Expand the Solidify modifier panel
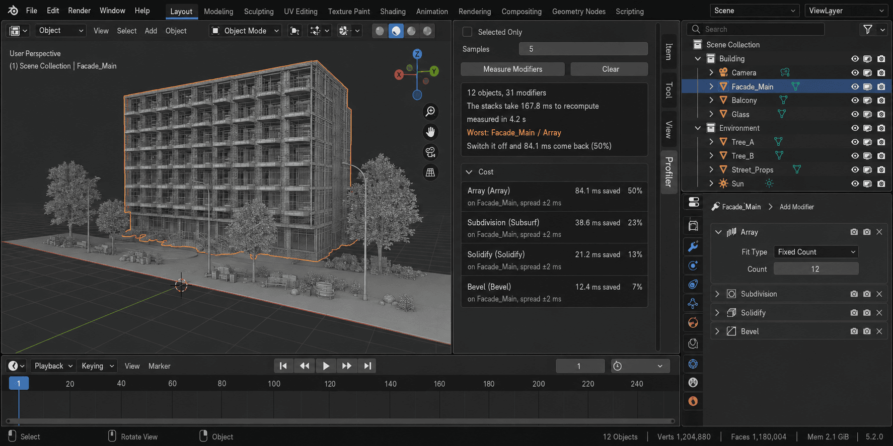893x446 pixels. tap(717, 313)
